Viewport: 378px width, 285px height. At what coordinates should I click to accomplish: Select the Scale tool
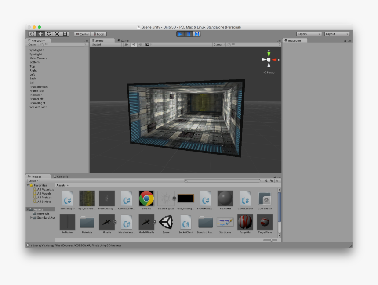(57, 34)
